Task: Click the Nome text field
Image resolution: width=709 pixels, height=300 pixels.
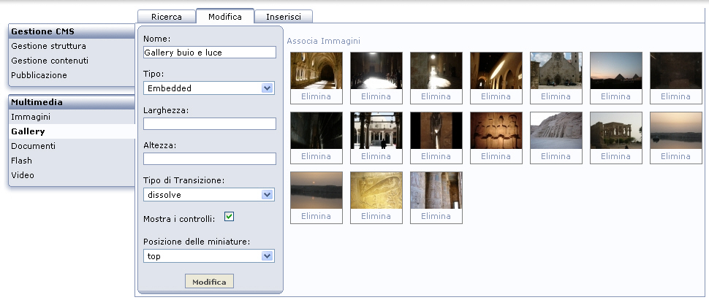Action: coord(209,53)
